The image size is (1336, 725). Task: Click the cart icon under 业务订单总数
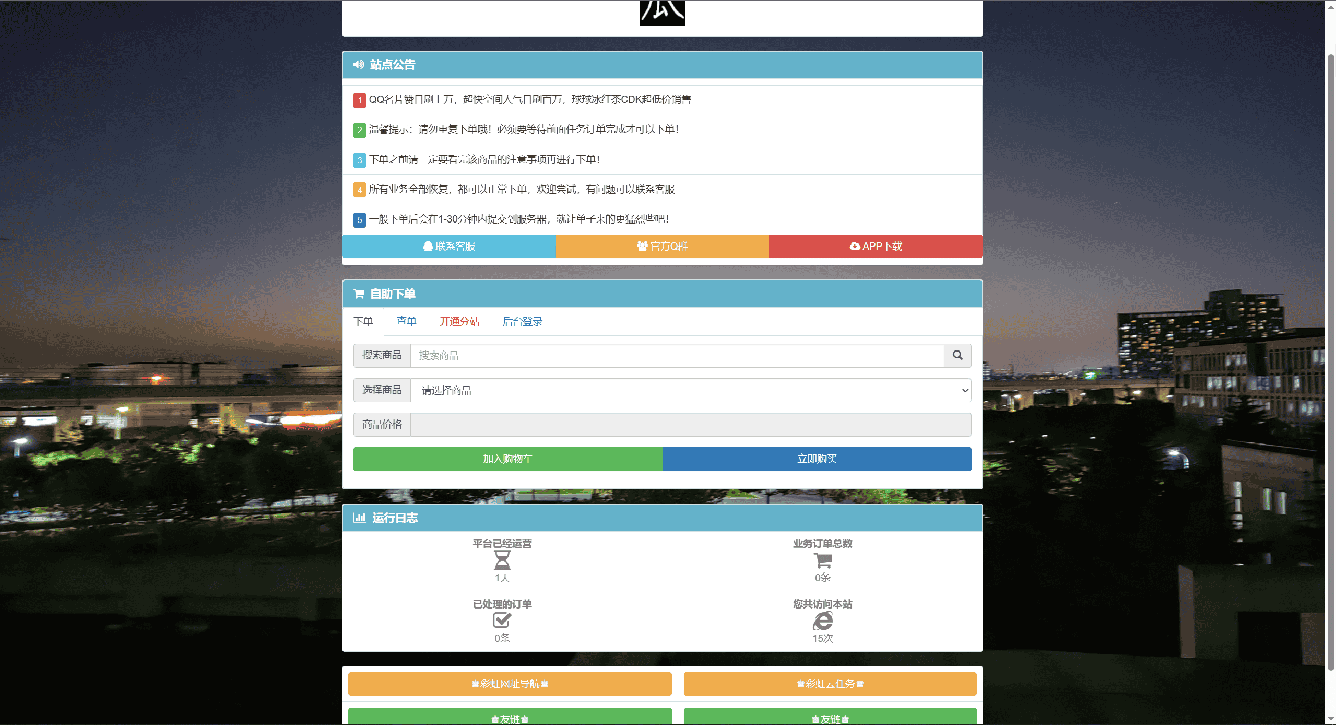(x=822, y=560)
